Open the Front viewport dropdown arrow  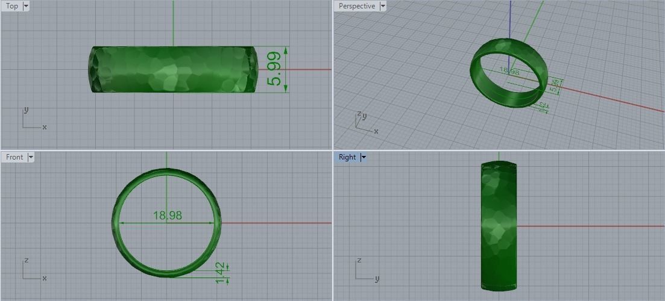click(31, 157)
